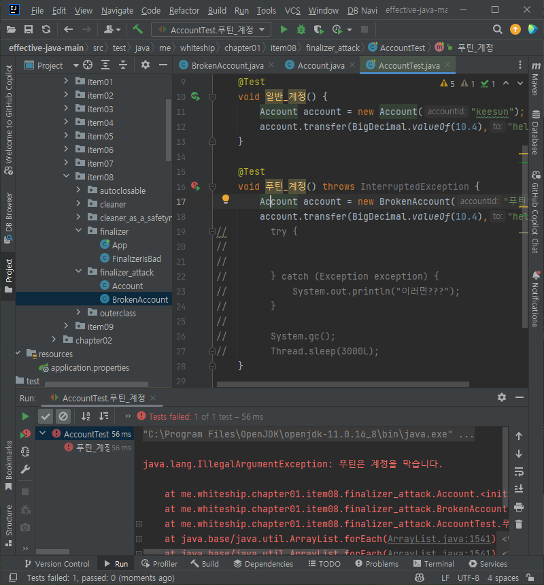Click the Search Everywhere magnifier icon
Image resolution: width=544 pixels, height=585 pixels.
point(498,30)
